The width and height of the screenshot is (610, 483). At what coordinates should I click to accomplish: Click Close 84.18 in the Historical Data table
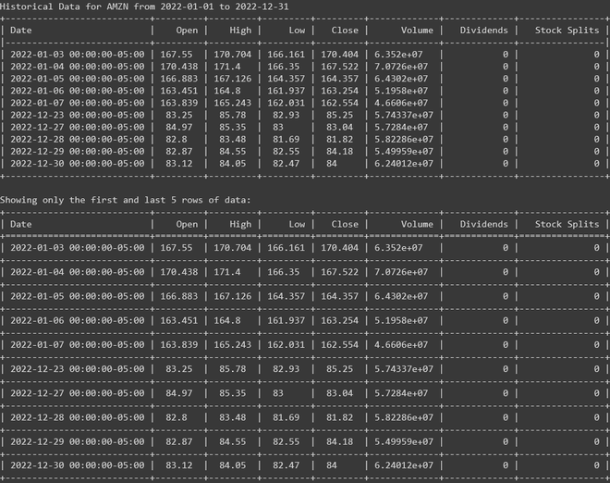click(339, 151)
